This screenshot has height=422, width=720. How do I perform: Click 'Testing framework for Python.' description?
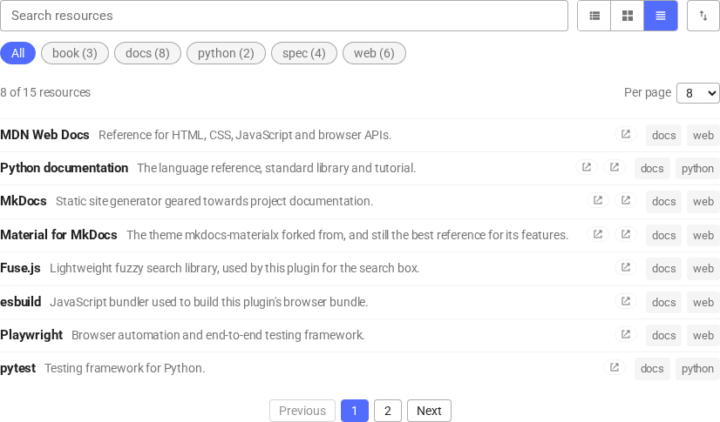pyautogui.click(x=125, y=367)
